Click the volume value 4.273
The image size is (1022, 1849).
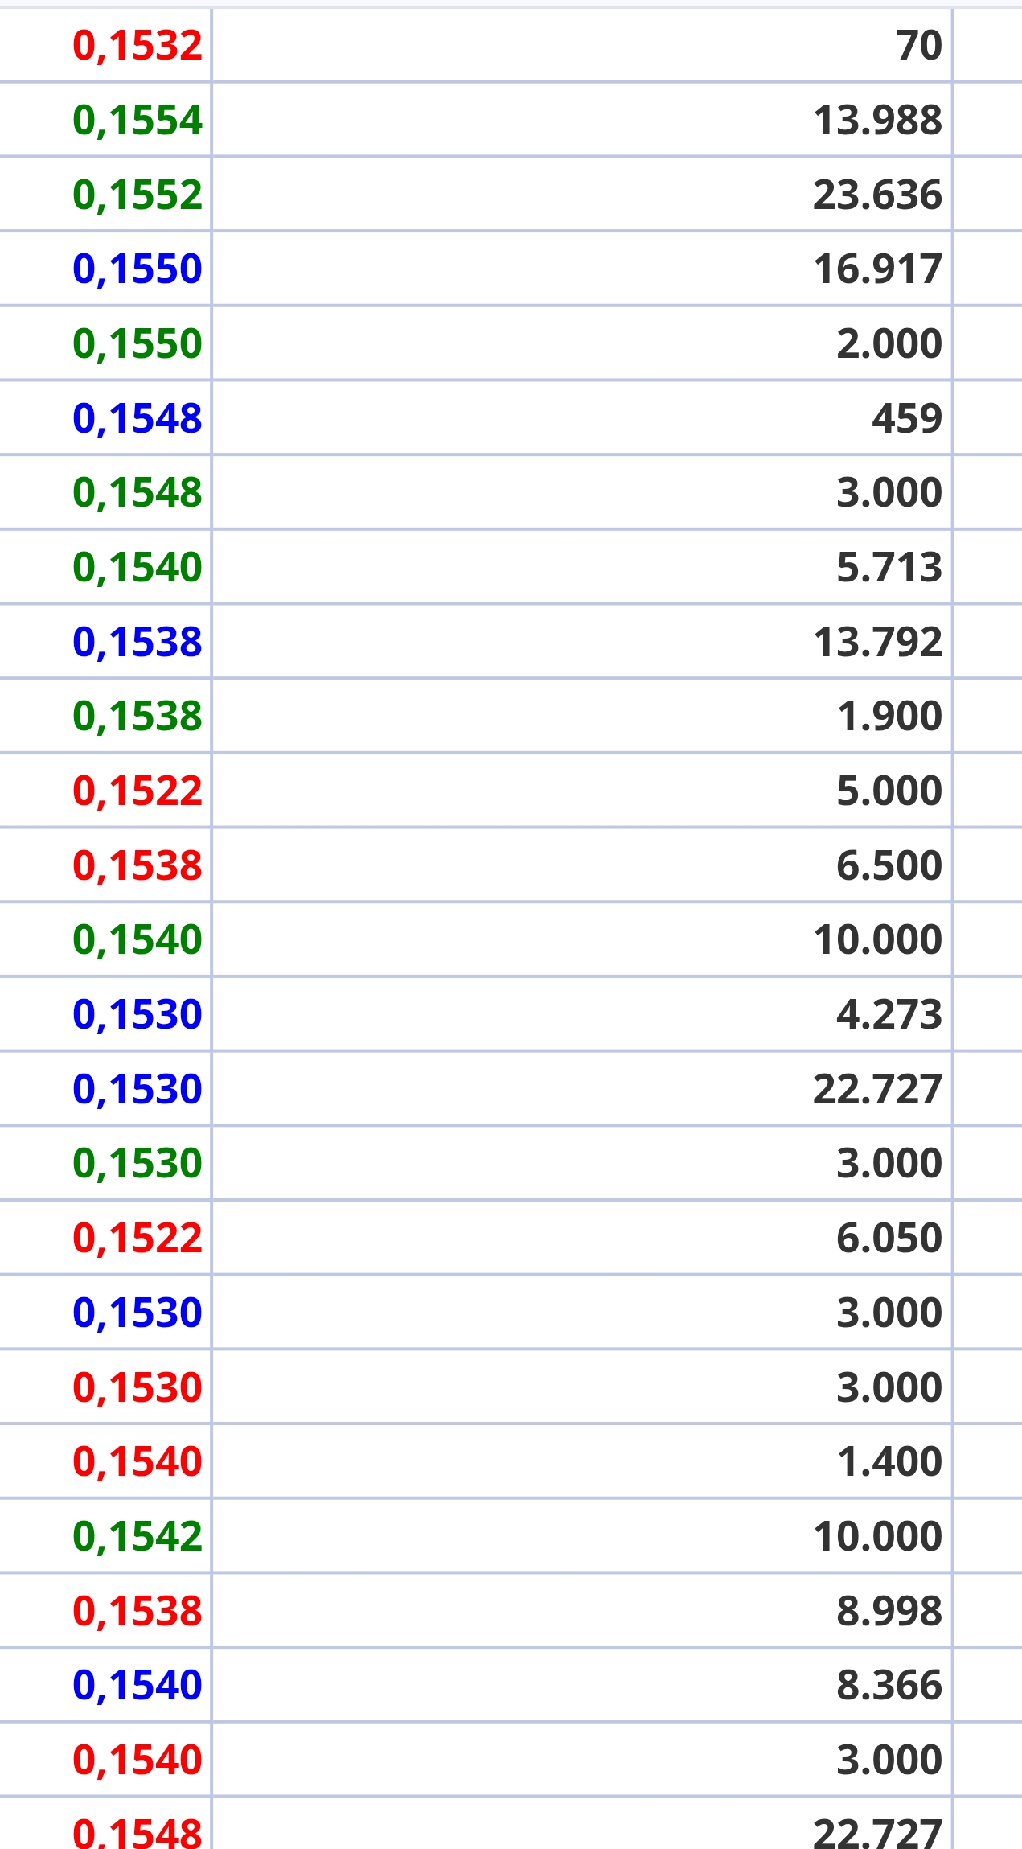click(889, 1014)
